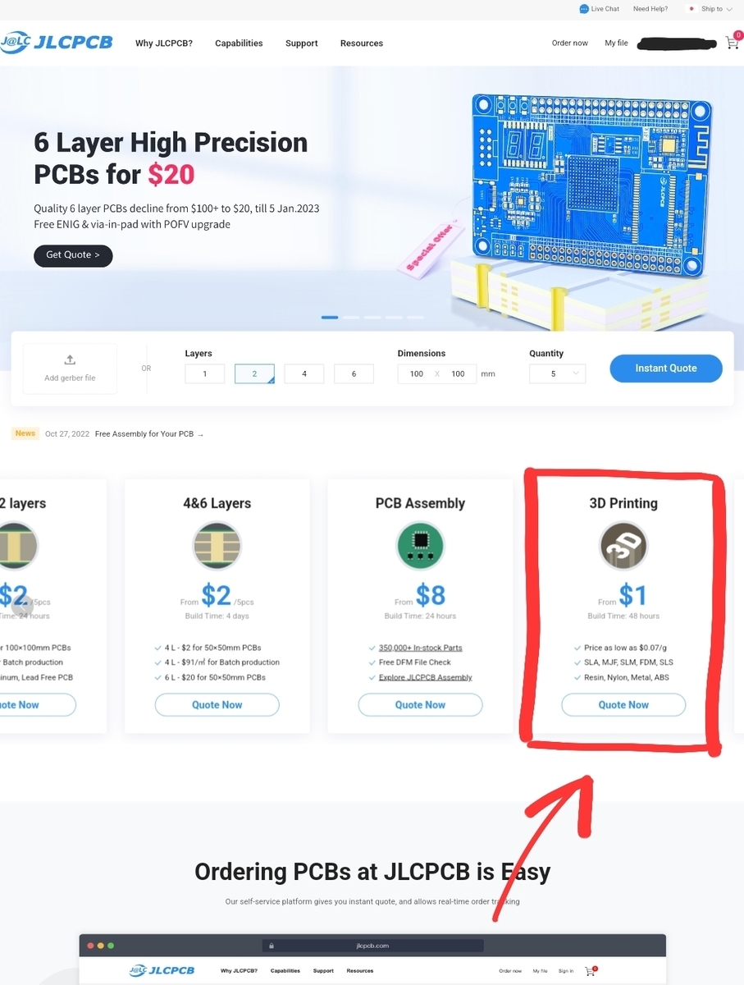The image size is (744, 985).
Task: Open the Ship to country dropdown
Action: (710, 9)
